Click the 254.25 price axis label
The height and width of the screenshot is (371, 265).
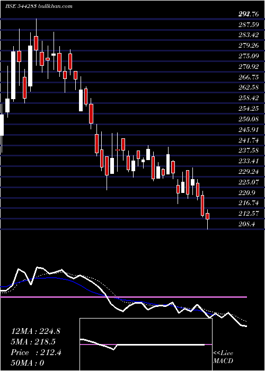[249, 109]
